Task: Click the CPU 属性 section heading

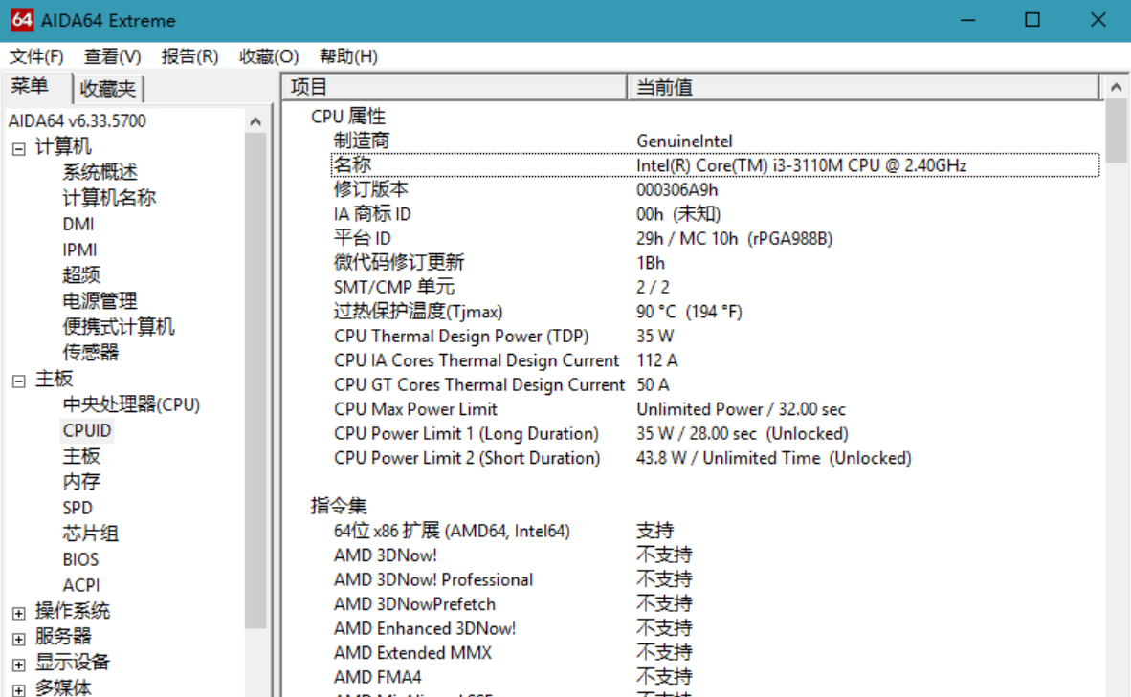Action: coord(347,116)
